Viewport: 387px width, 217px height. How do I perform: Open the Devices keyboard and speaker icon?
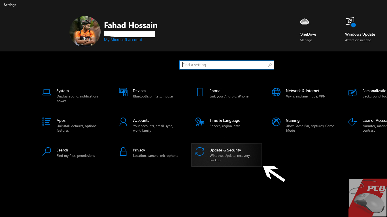[123, 92]
